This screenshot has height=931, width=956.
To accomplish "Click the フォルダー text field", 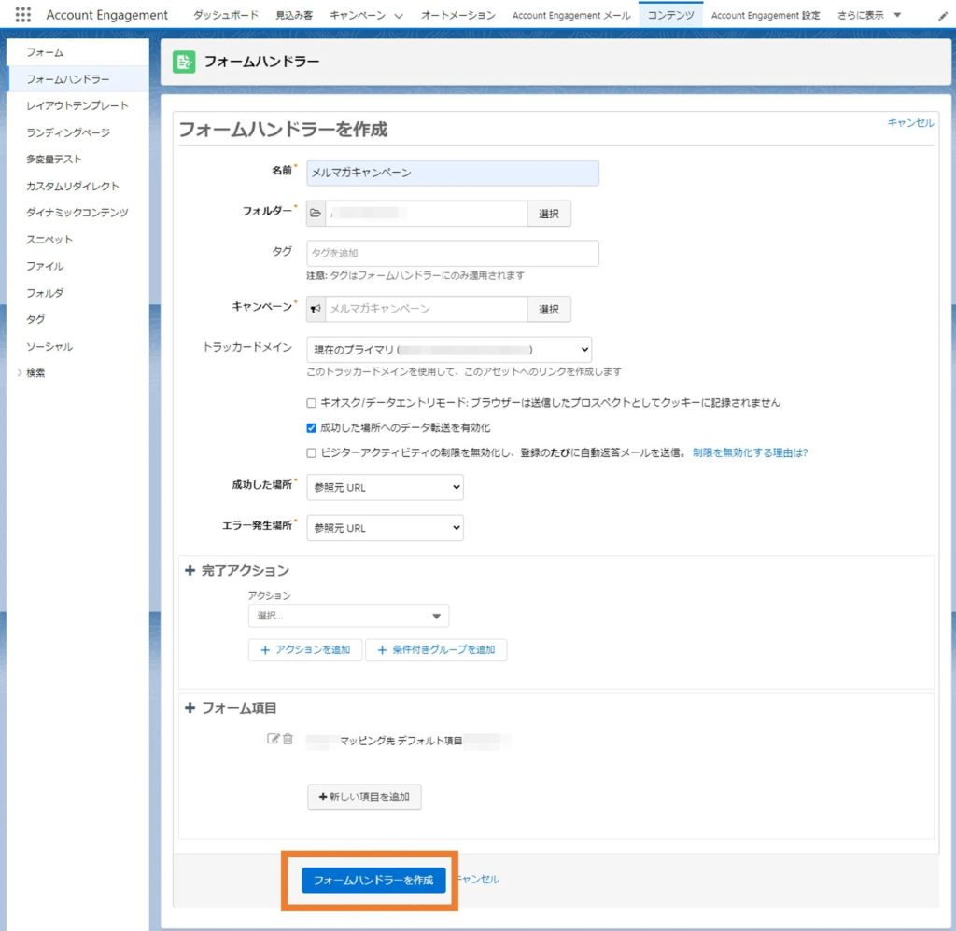I will [426, 214].
